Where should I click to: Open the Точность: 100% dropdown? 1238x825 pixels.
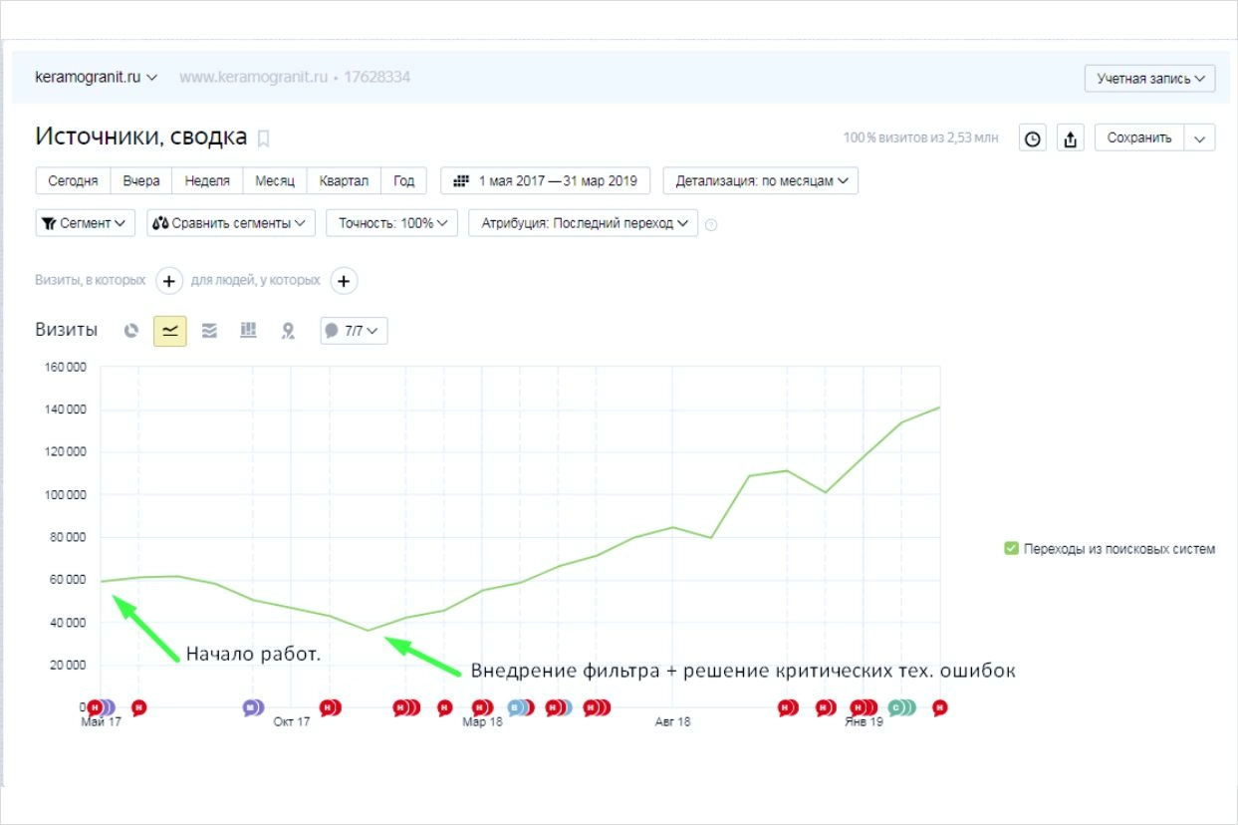[x=391, y=223]
